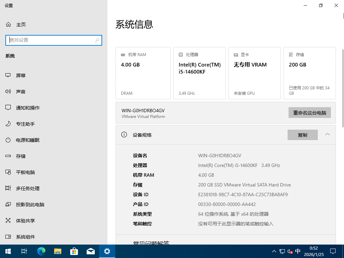The height and width of the screenshot is (258, 344).
Task: Open Microsoft Store from the taskbar
Action: click(74, 251)
